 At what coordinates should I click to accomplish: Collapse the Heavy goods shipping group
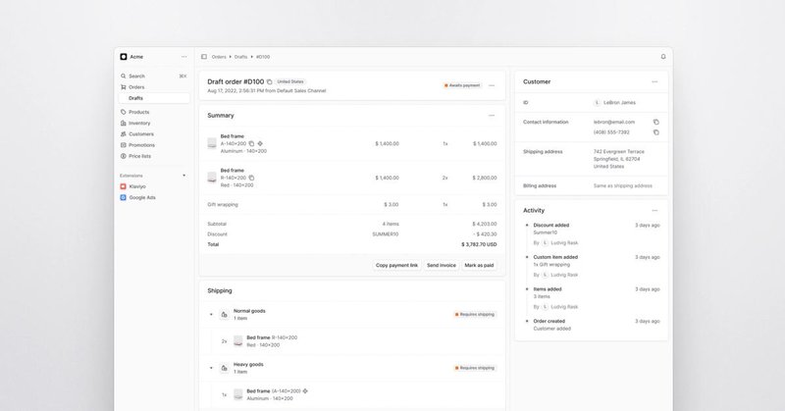pos(211,368)
